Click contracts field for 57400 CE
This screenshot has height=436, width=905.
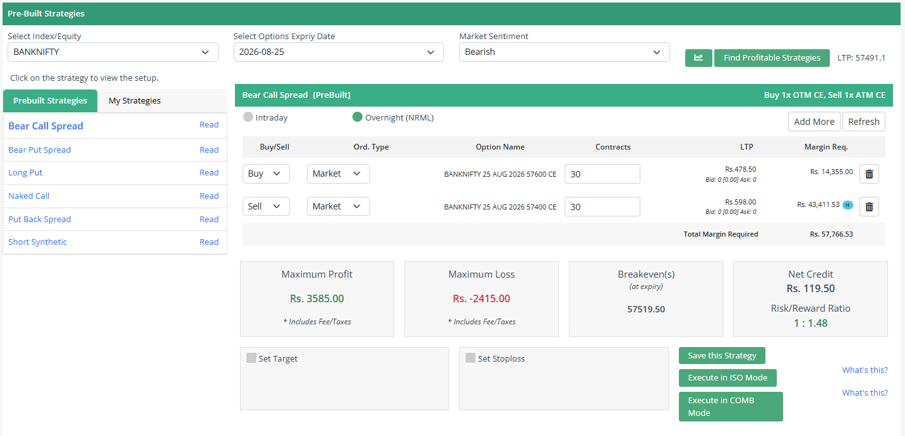pyautogui.click(x=602, y=206)
